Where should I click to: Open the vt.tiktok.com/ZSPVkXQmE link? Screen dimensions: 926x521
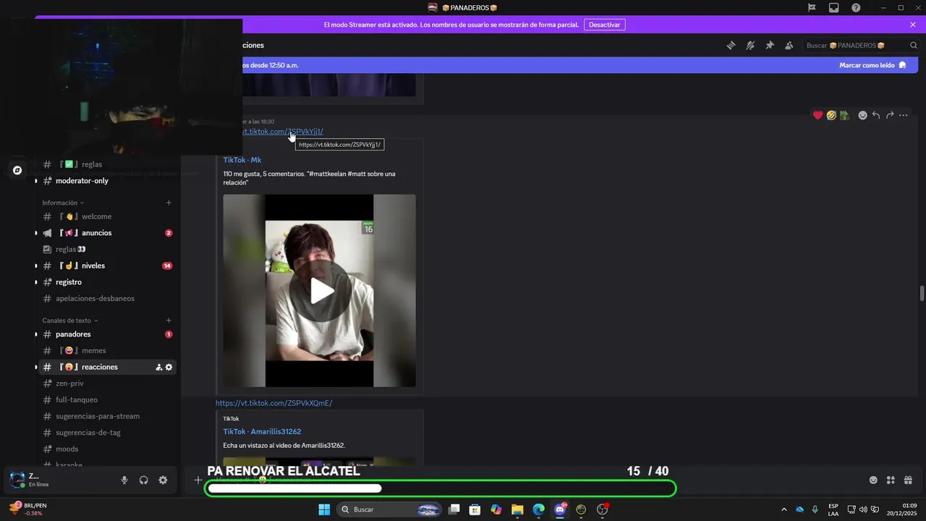[273, 403]
